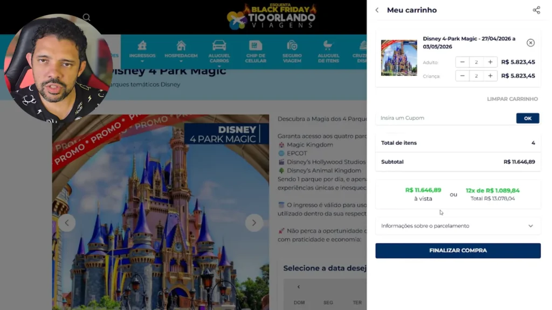Decrease the Adulto quantity
The image size is (552, 310).
click(x=462, y=62)
